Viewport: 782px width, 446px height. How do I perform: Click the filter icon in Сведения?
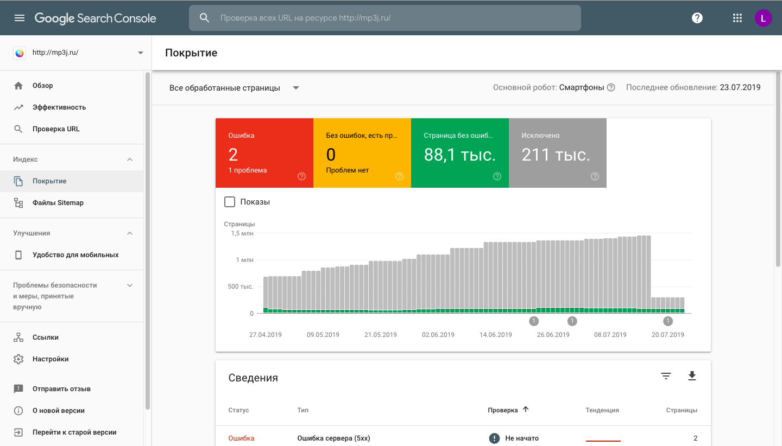tap(666, 376)
